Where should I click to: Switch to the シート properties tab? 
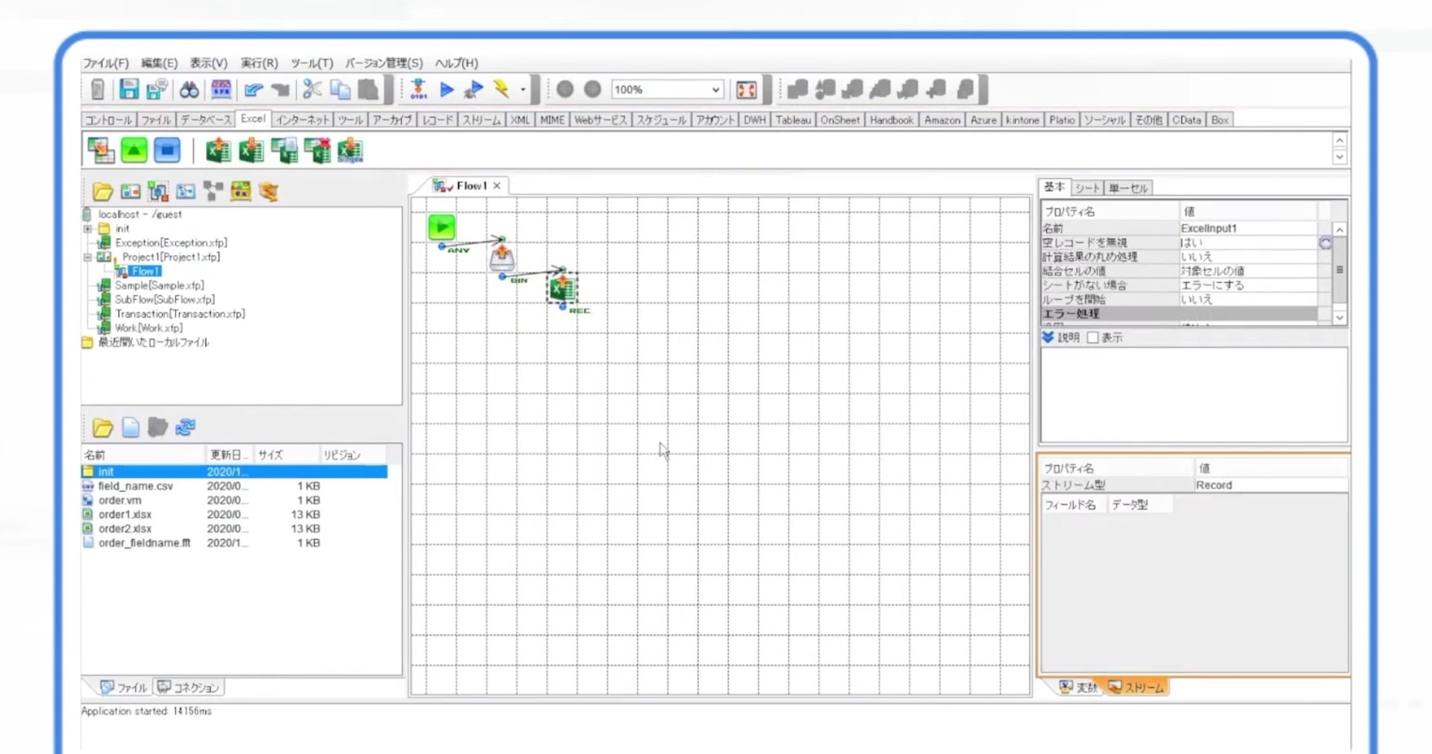click(x=1087, y=188)
